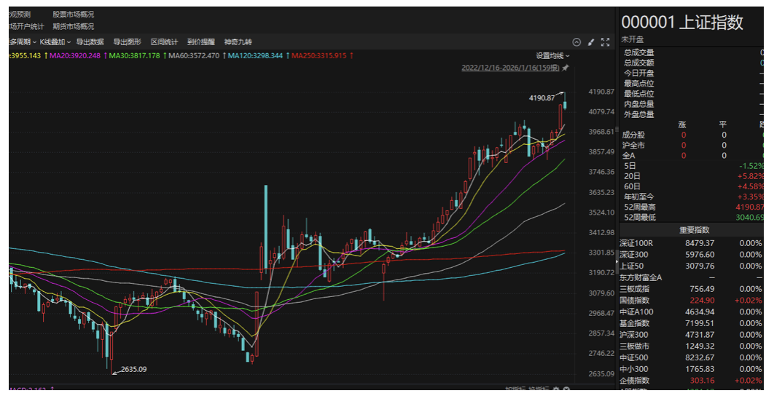Open the indicator settings gear icon below the chart
The image size is (774, 396).
point(555,389)
